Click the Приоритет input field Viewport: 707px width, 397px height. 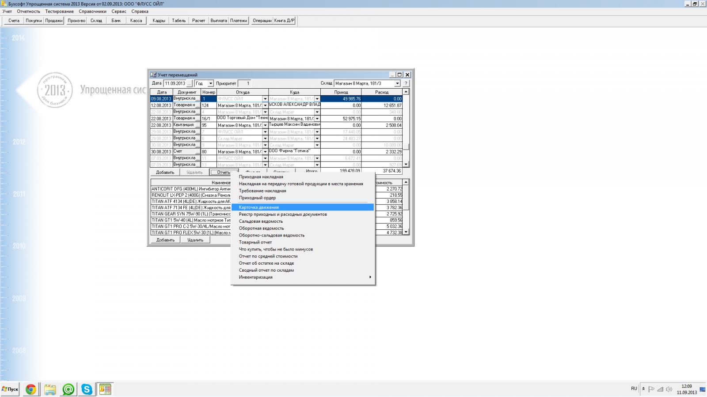[x=244, y=83]
